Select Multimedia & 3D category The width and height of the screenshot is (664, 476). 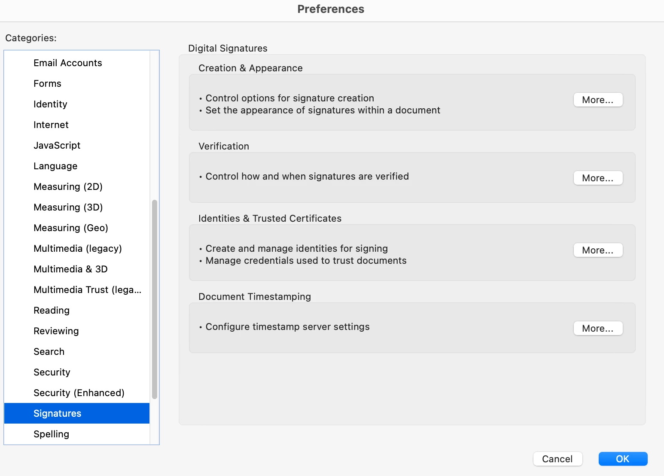(77, 269)
